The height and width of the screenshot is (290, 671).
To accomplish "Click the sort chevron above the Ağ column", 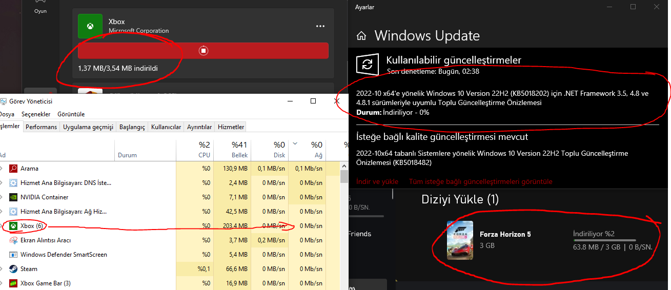I will [295, 144].
